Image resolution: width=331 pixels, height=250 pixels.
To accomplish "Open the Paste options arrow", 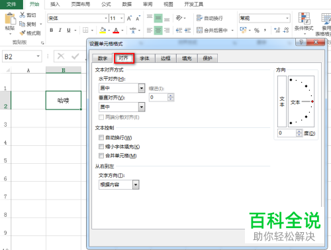I will coord(10,34).
